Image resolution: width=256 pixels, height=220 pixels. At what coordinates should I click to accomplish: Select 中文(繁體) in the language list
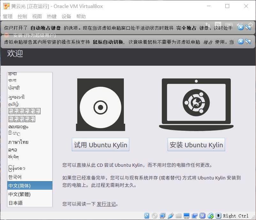(30, 194)
